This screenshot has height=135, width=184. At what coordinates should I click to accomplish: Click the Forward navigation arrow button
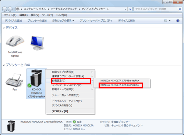click(10, 9)
